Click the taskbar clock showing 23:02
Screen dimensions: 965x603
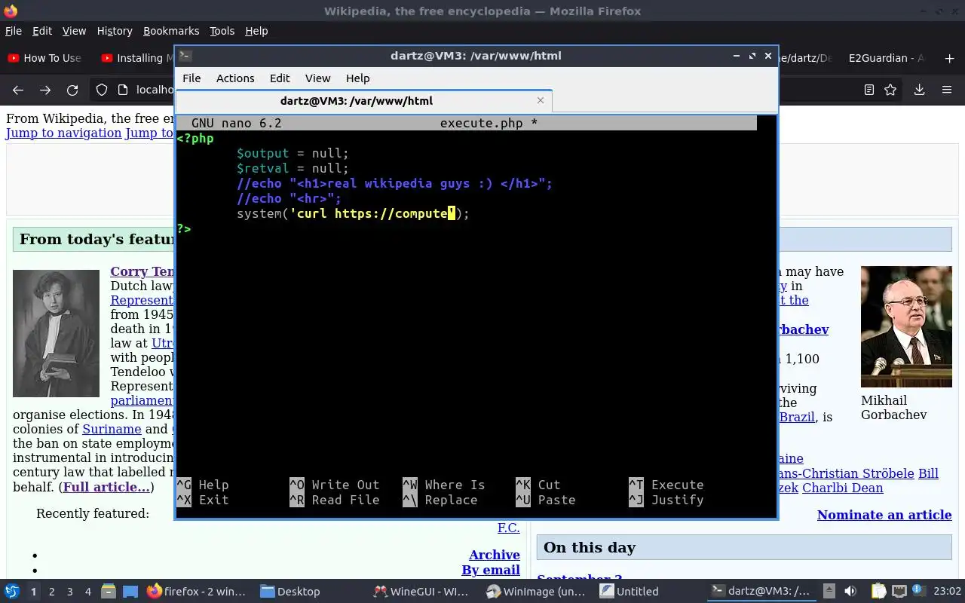948,592
